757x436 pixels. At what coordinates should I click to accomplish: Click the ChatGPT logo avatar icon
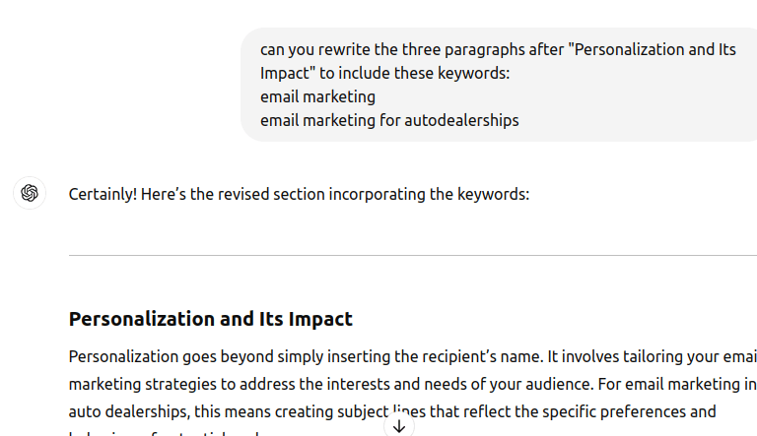(x=30, y=193)
